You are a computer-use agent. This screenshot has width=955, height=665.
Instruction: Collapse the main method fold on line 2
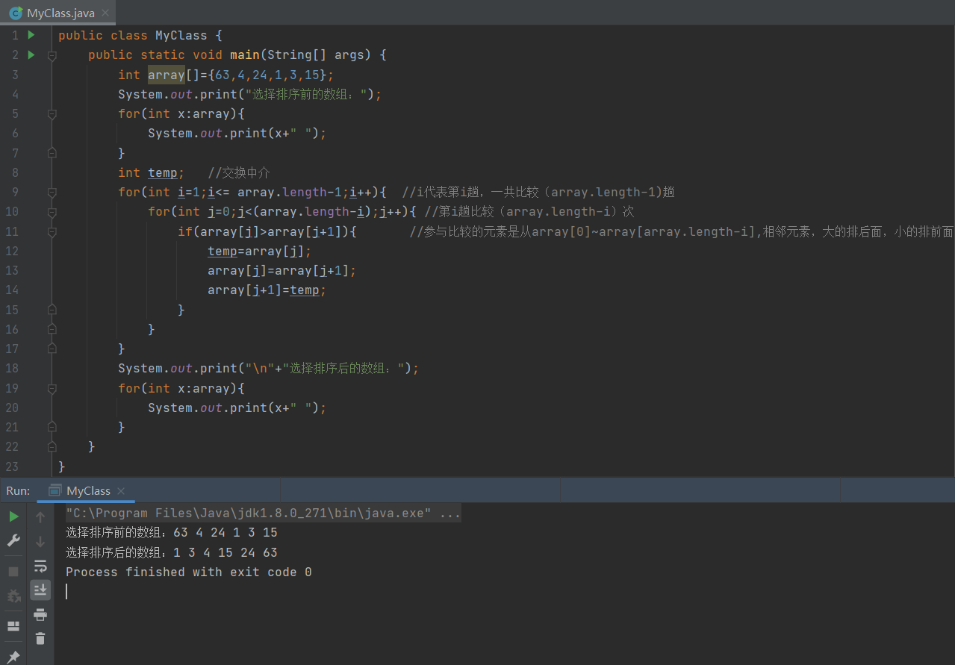coord(52,55)
